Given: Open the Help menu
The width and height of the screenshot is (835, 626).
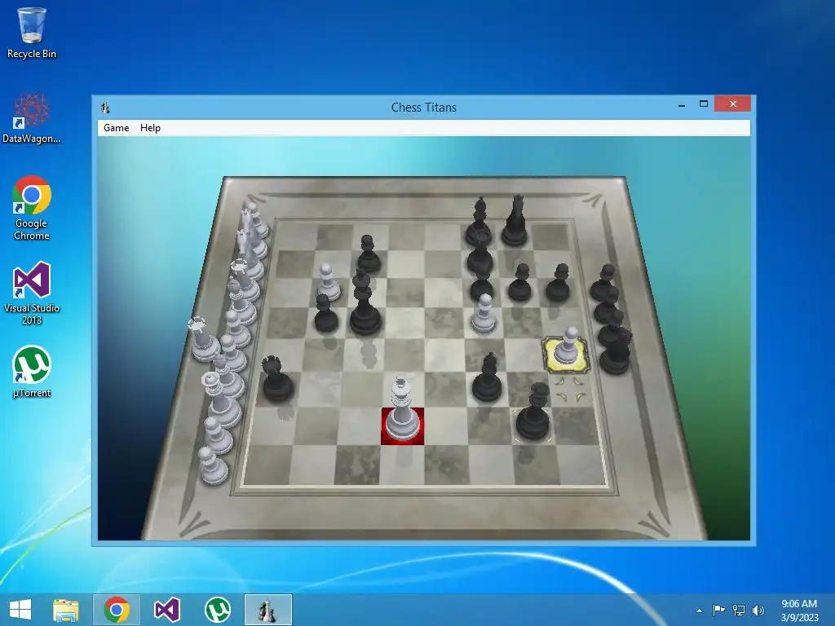Looking at the screenshot, I should (150, 128).
